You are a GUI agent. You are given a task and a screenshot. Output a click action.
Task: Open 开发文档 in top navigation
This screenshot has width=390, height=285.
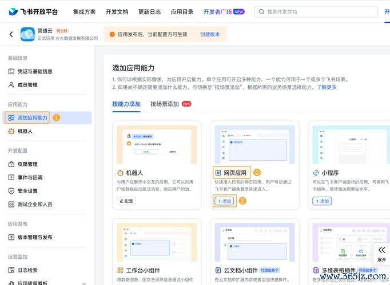[x=117, y=11]
